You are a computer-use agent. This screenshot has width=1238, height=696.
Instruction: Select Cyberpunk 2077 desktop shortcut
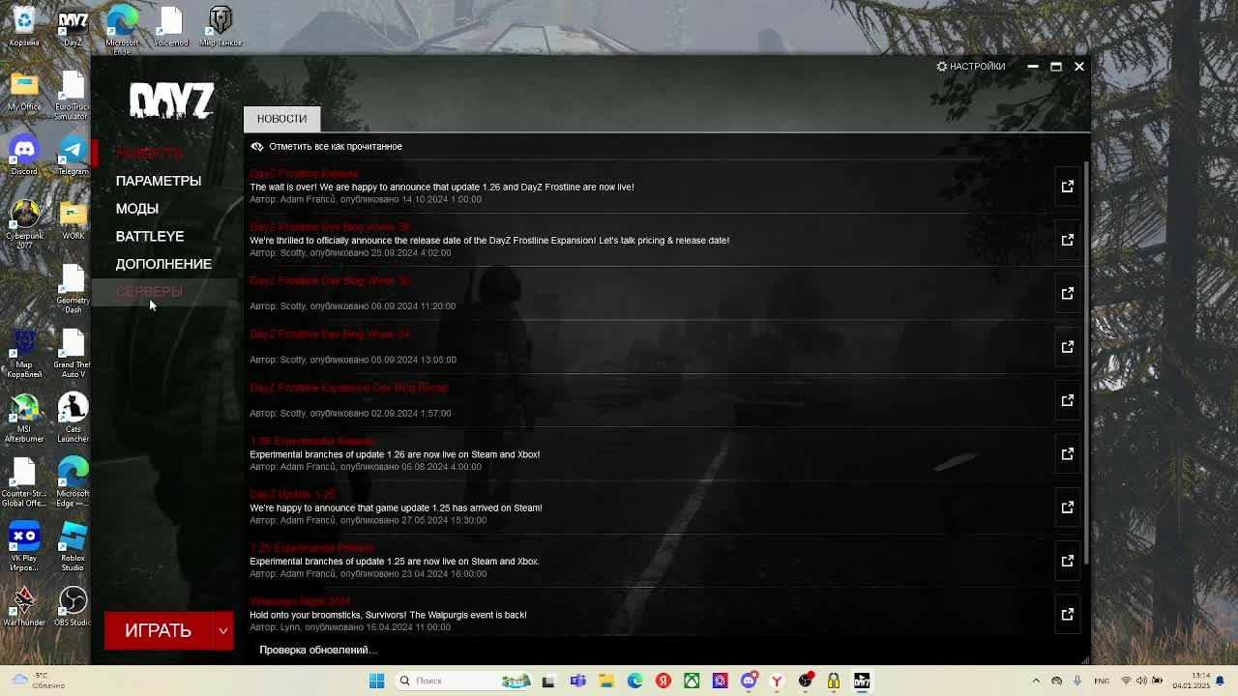(24, 222)
